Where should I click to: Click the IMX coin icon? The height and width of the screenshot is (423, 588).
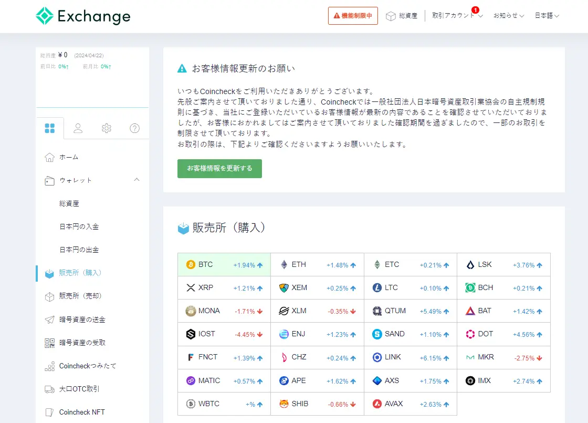point(470,380)
